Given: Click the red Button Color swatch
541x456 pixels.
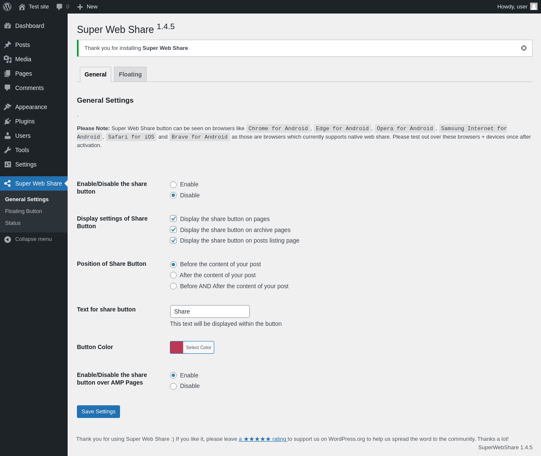Looking at the screenshot, I should point(177,347).
